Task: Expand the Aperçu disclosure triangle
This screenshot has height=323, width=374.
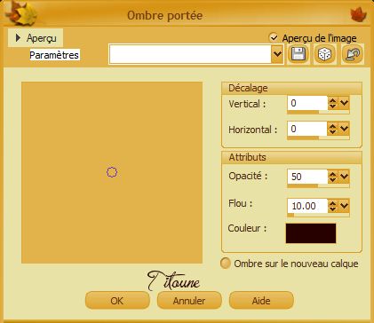Action: click(18, 37)
